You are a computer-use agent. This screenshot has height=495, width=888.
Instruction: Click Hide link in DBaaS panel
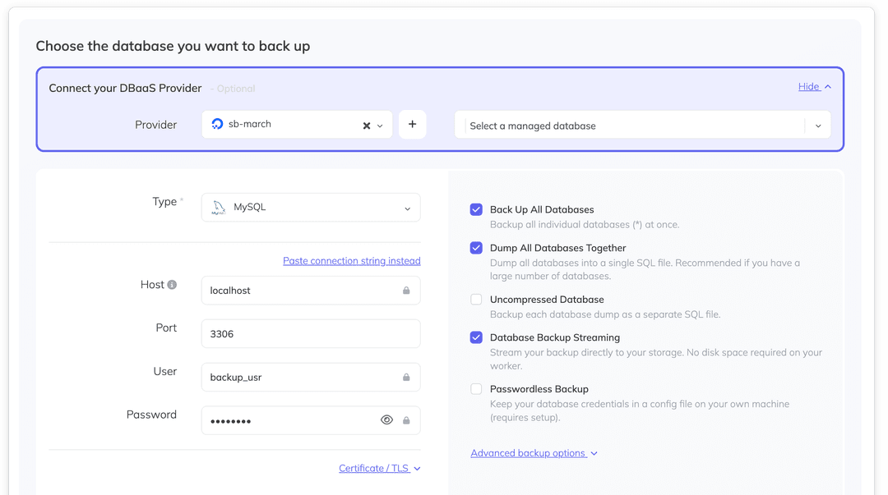(809, 86)
